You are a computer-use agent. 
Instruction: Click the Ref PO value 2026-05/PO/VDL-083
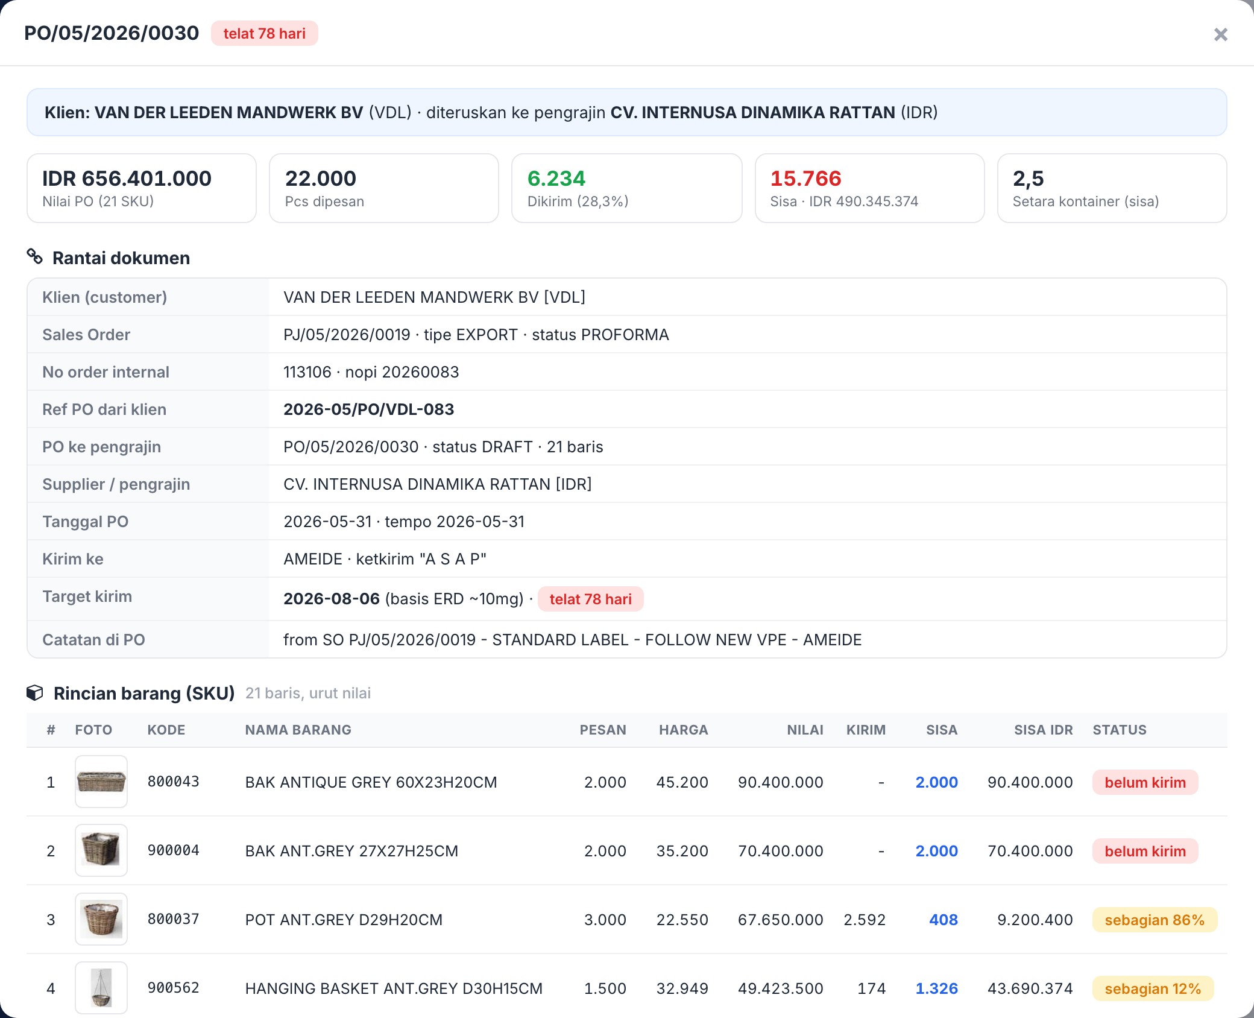(x=369, y=409)
